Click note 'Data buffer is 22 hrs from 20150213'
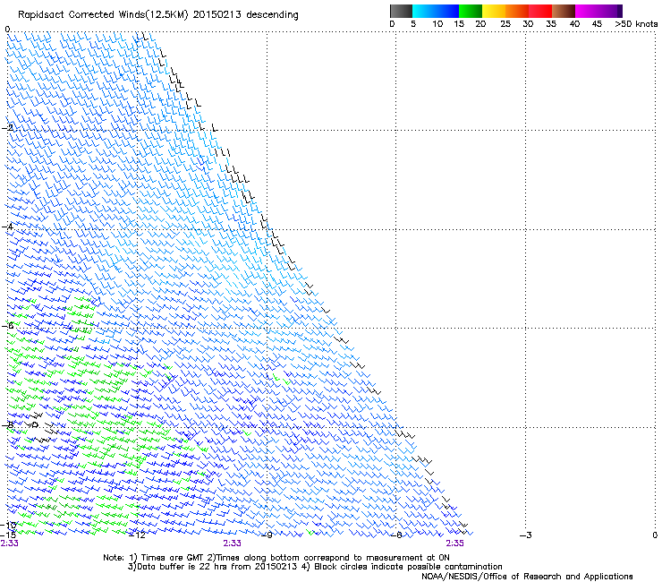662x582 pixels. [212, 567]
